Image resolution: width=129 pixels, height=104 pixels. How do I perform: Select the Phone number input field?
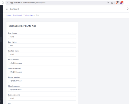pyautogui.click(x=42, y=81)
